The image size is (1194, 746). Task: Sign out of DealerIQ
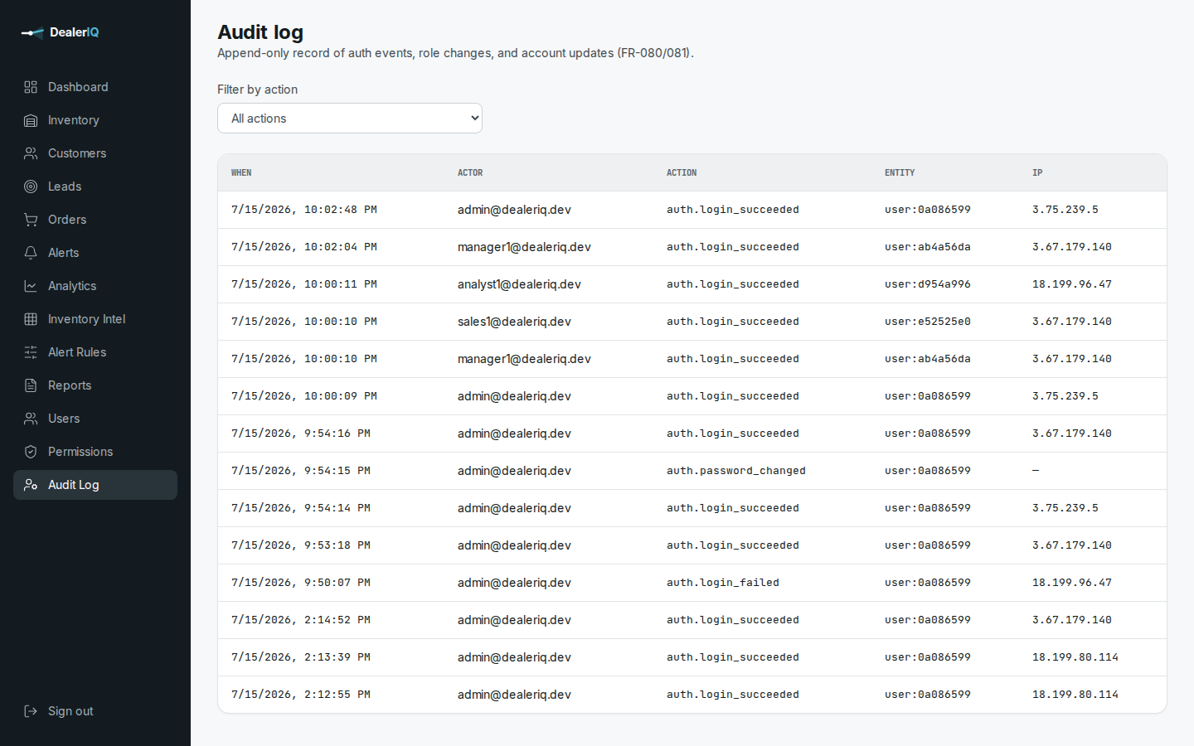(x=95, y=711)
